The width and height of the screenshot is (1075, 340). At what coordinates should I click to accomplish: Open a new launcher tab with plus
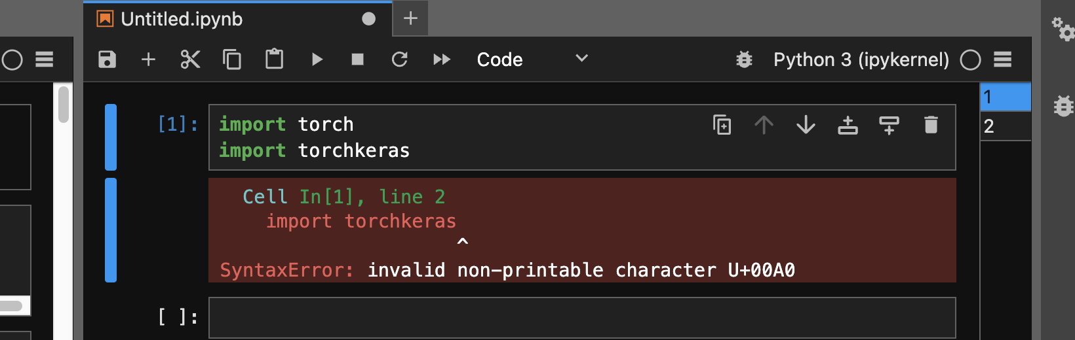click(410, 18)
